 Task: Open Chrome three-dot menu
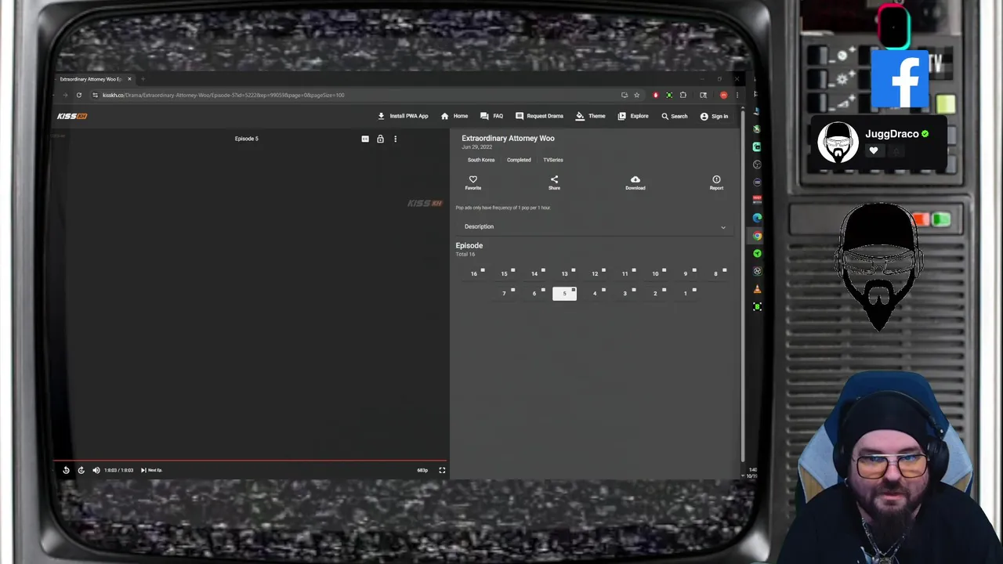(x=737, y=95)
